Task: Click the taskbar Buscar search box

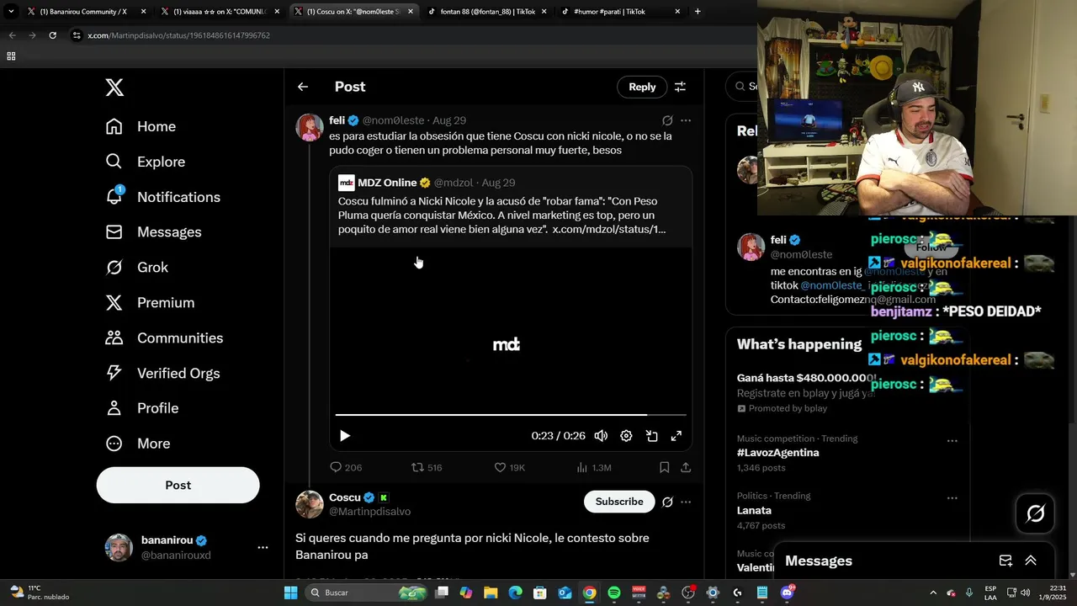Action: (x=367, y=593)
